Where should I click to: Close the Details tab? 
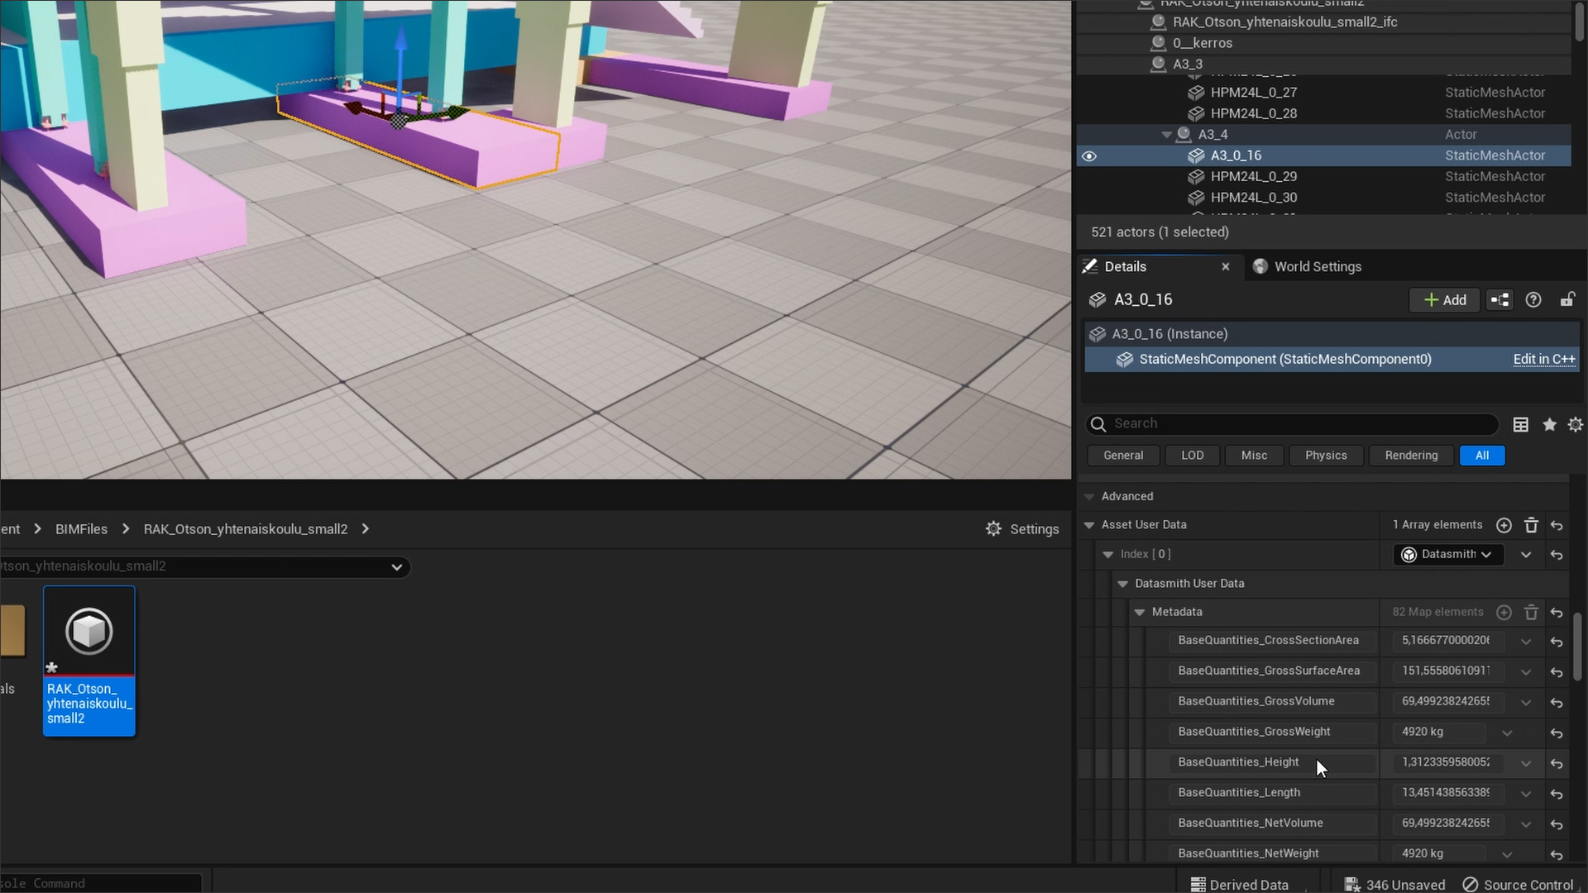1226,267
